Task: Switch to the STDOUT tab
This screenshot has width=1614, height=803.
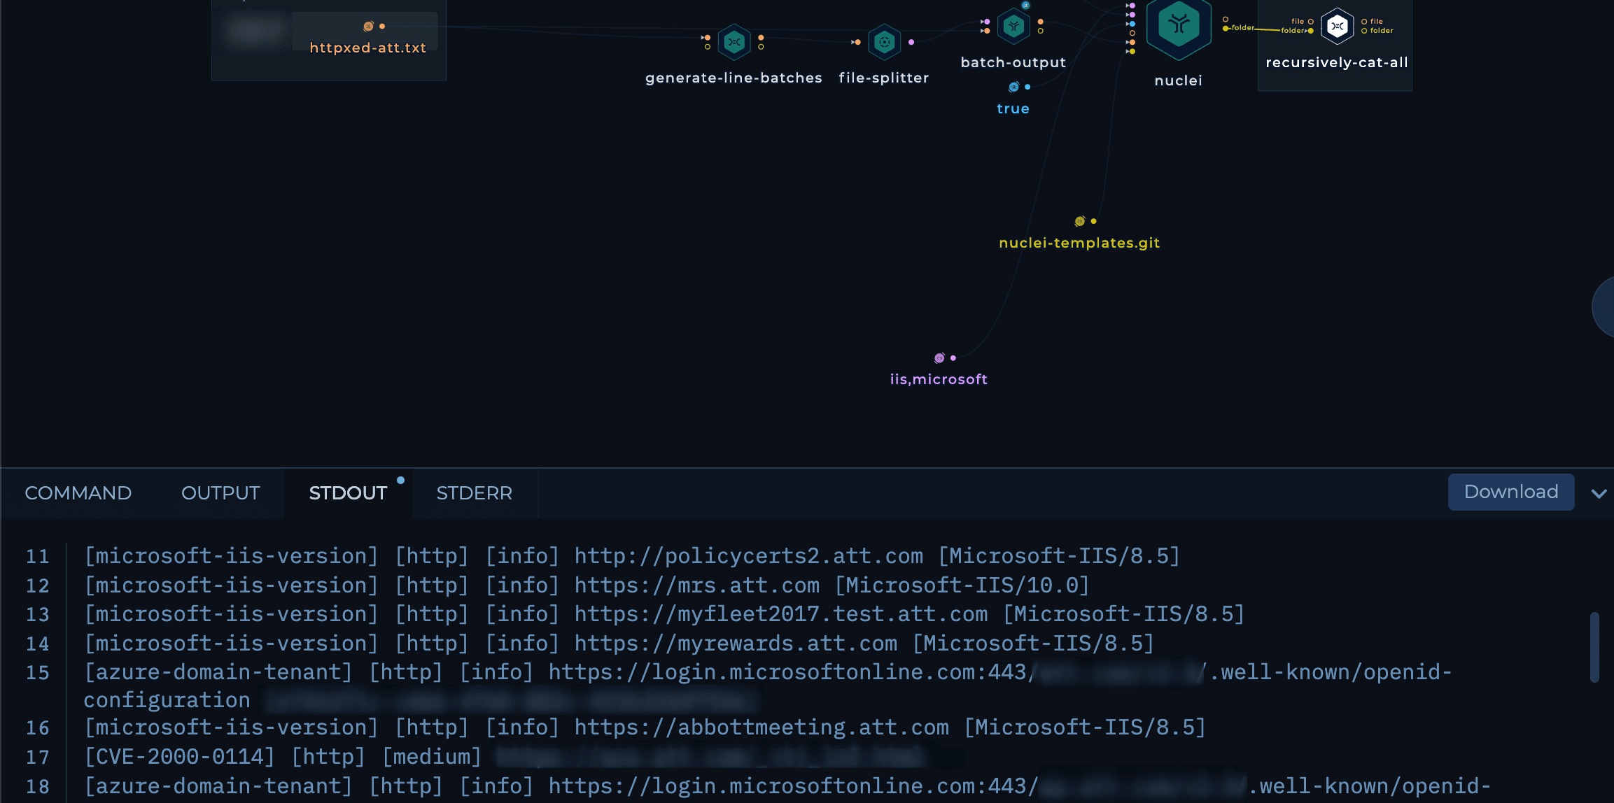Action: [348, 493]
